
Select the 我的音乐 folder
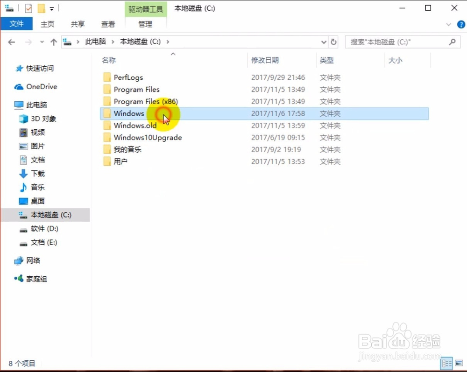point(127,149)
